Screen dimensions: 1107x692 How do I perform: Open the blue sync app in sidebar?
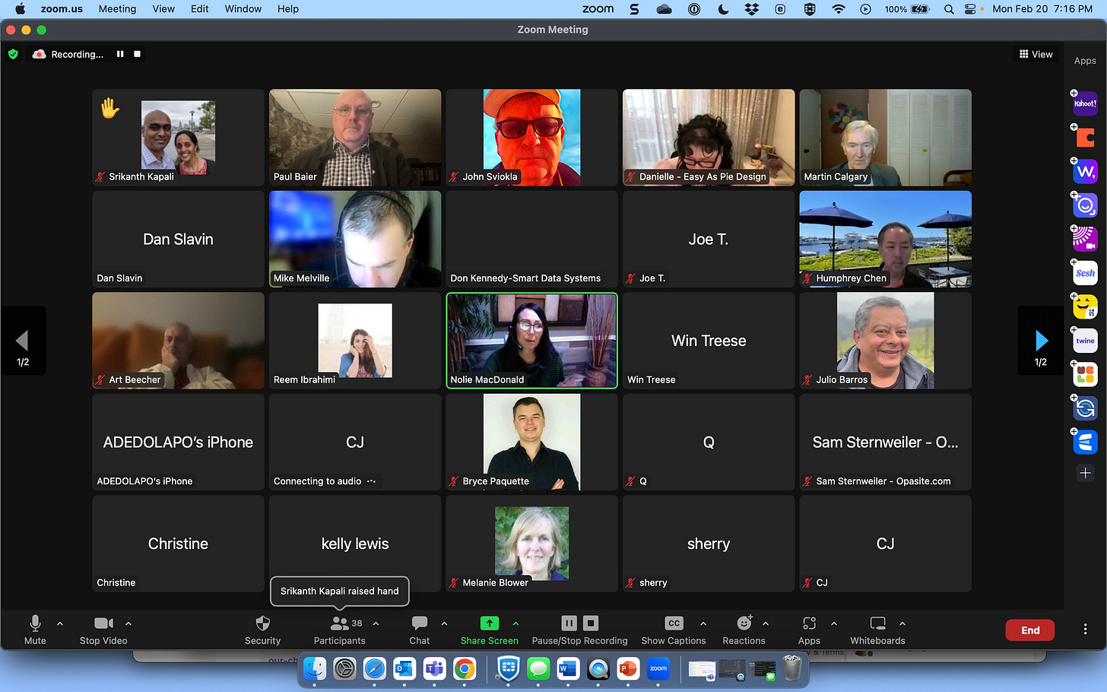coord(1085,408)
